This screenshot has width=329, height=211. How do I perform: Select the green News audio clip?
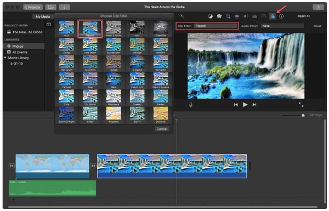(x=53, y=188)
